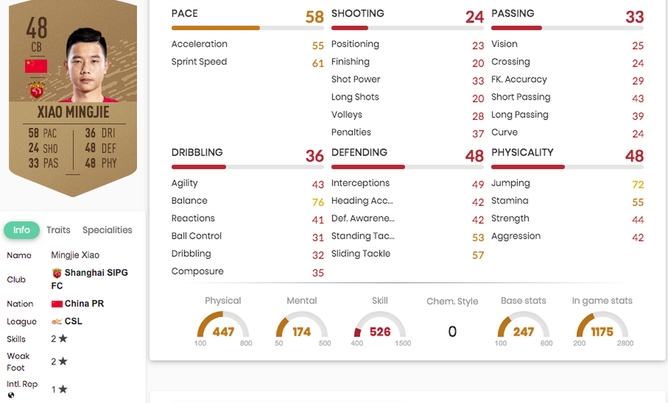Click the Shanghai SIPG club crest icon

57,273
